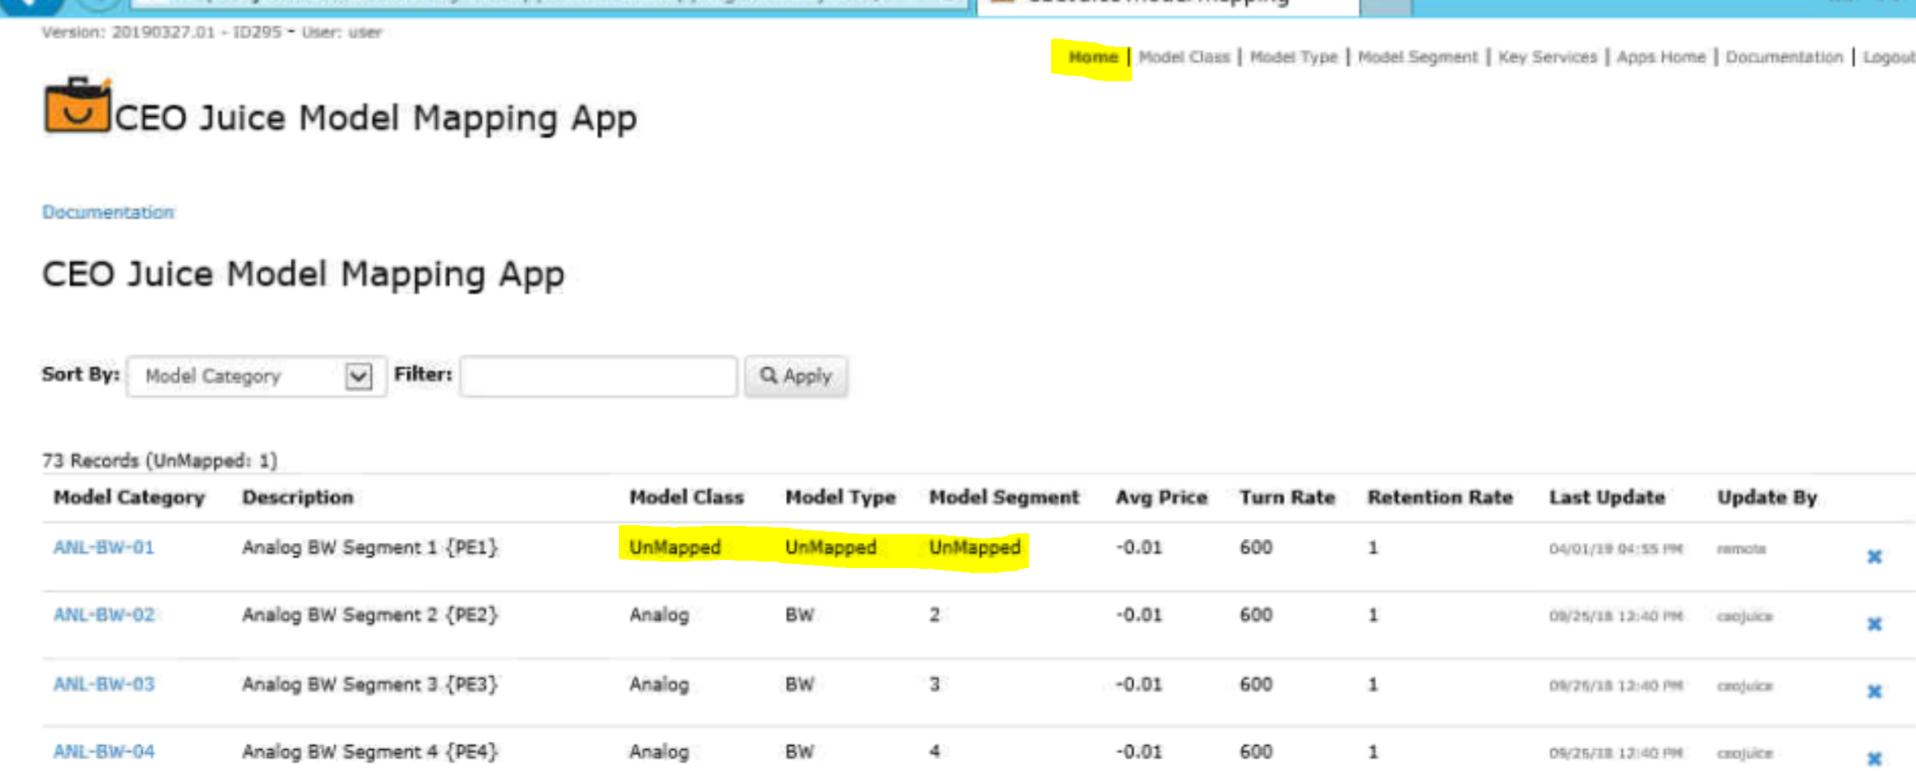
Task: Click the Last Update column header
Action: pyautogui.click(x=1607, y=497)
